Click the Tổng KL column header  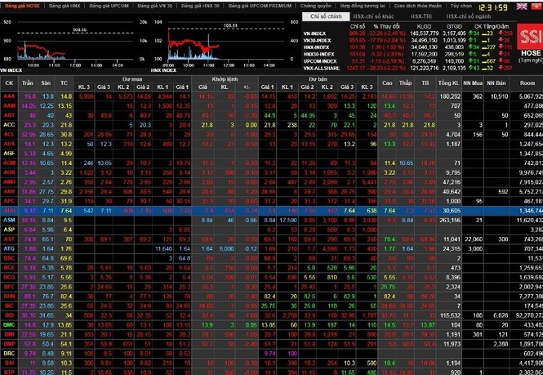[449, 83]
